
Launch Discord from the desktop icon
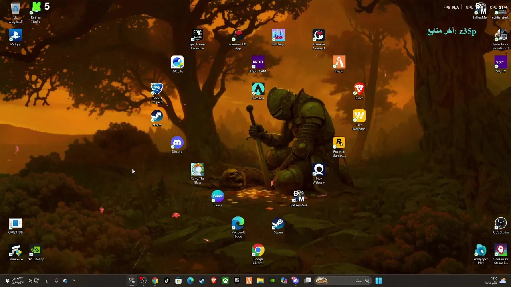tap(177, 145)
